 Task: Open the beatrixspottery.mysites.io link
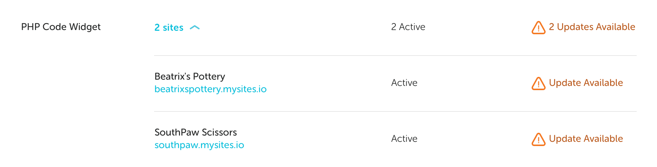pos(210,89)
